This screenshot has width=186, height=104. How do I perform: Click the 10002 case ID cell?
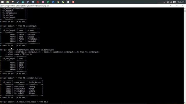(x=8, y=89)
